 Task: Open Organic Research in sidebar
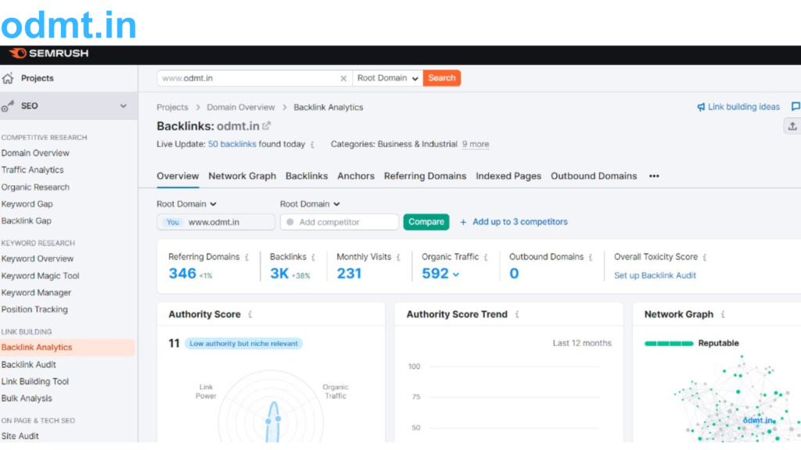tap(35, 187)
